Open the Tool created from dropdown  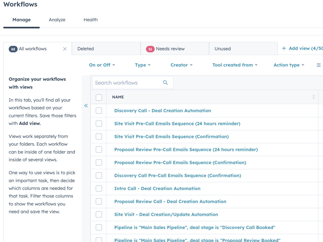[235, 65]
